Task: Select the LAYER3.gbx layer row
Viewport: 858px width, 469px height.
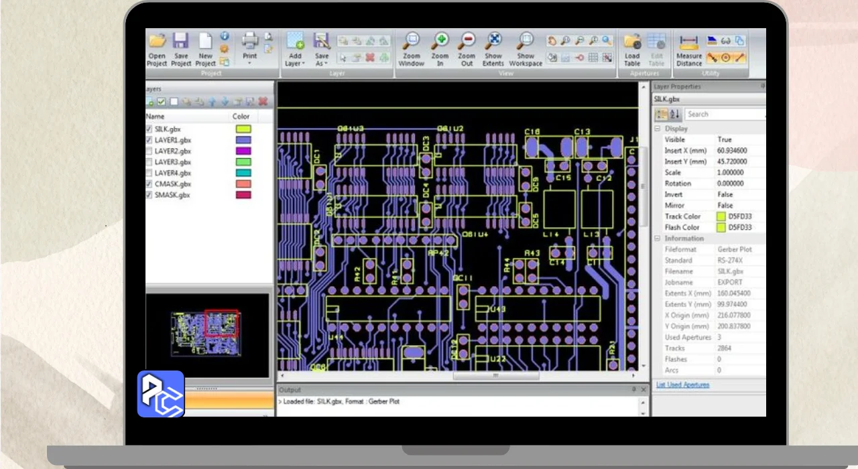Action: pos(173,162)
